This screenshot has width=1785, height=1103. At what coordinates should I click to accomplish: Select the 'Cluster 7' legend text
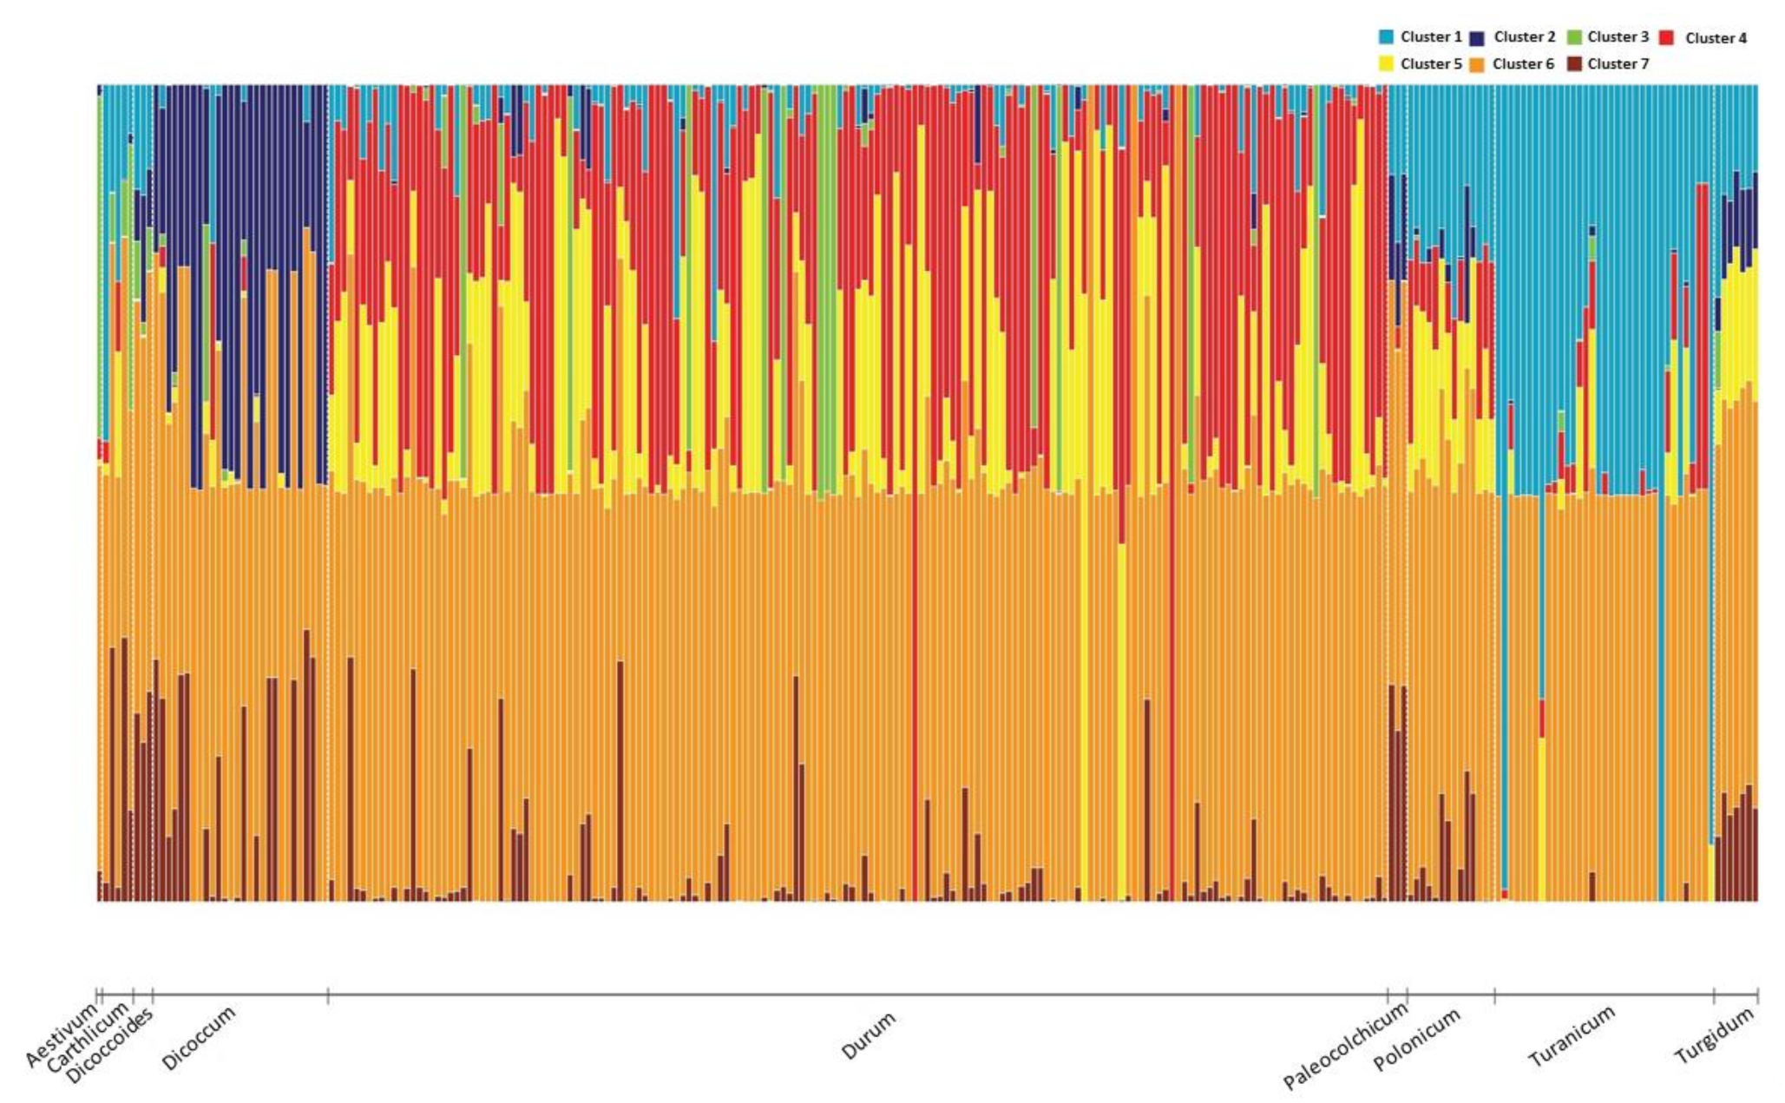coord(1618,63)
